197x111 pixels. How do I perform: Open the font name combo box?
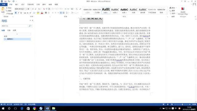pos(20,9)
